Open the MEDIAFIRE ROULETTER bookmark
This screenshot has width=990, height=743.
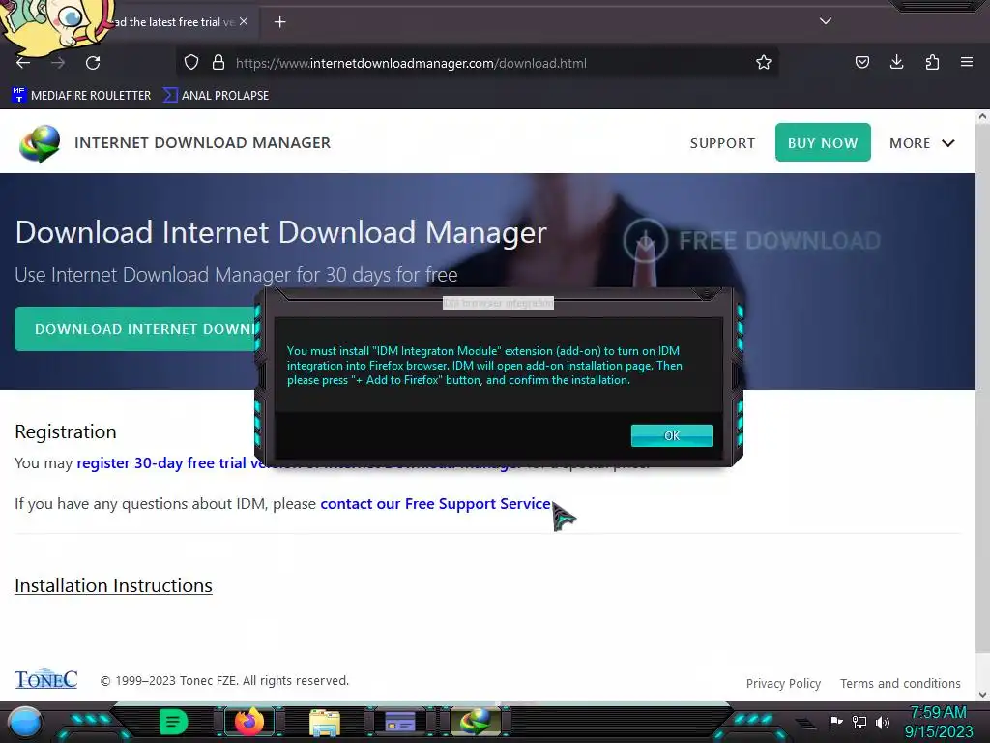pos(81,96)
